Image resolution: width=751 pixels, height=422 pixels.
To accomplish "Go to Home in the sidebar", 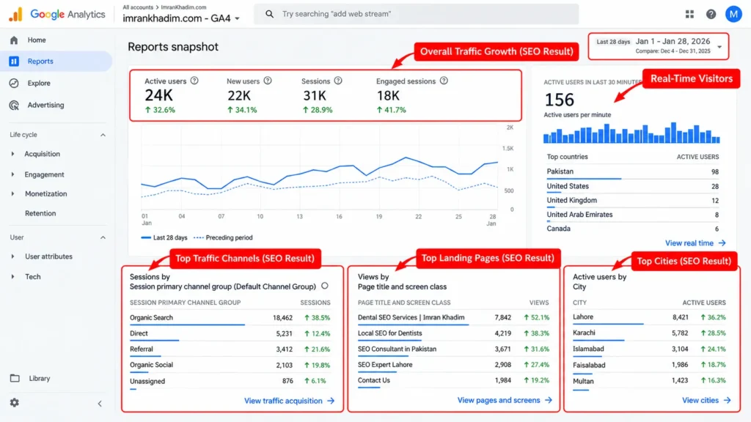I will [x=37, y=40].
